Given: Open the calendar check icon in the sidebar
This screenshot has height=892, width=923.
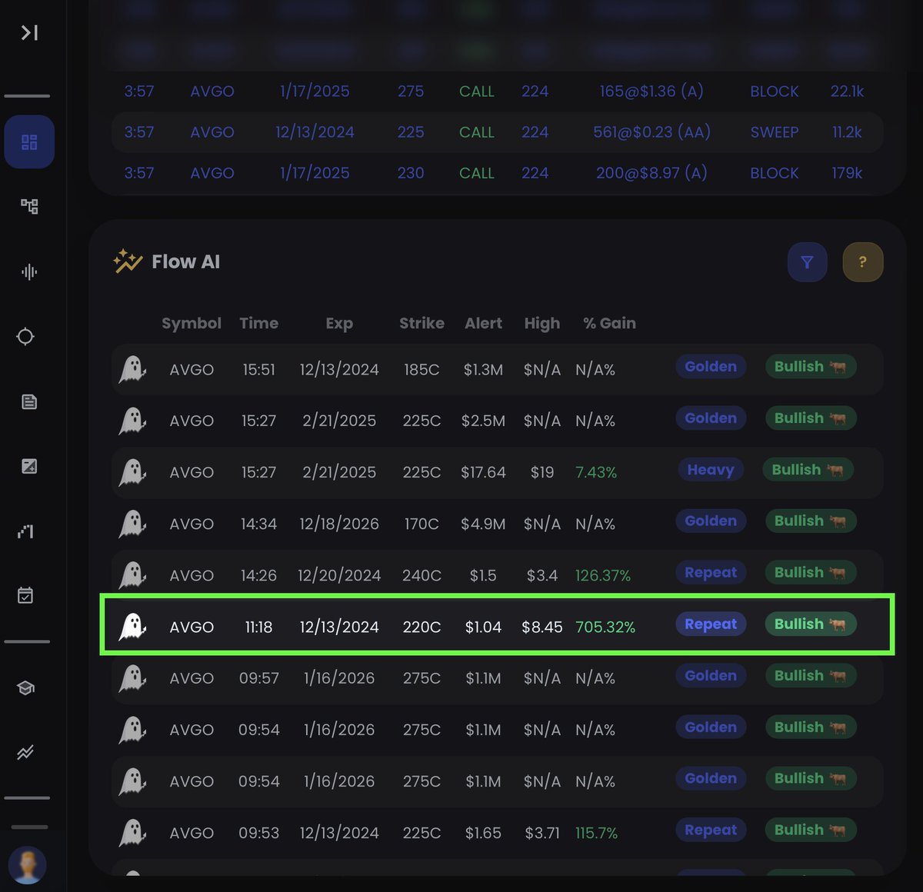Looking at the screenshot, I should [25, 595].
